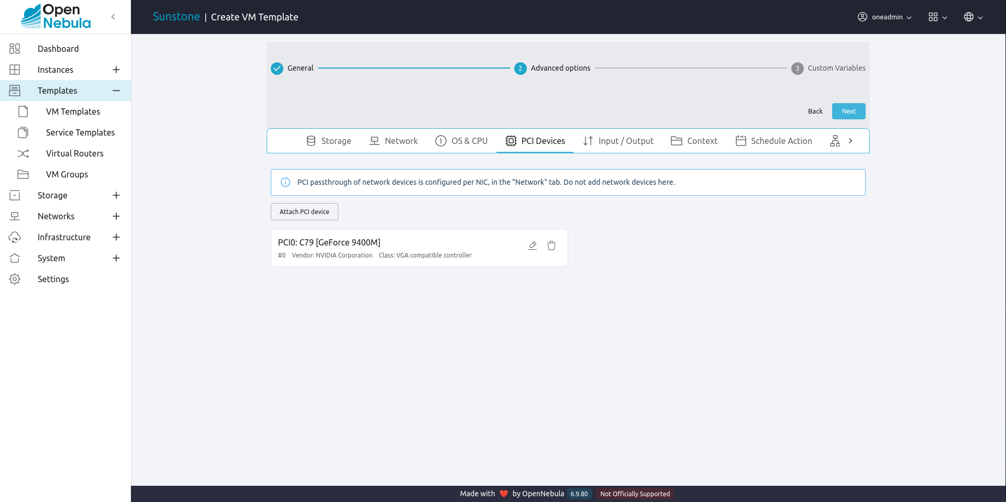
Task: Click the heart icon in footer
Action: coord(504,494)
